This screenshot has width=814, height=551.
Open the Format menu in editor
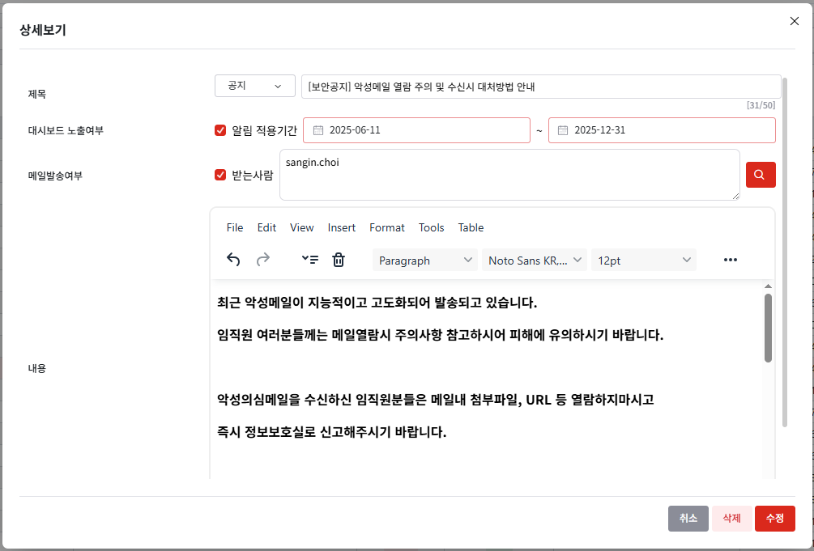pyautogui.click(x=387, y=227)
